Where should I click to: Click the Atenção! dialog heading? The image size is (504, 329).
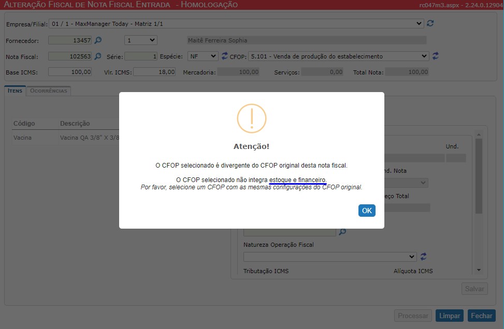pyautogui.click(x=251, y=146)
